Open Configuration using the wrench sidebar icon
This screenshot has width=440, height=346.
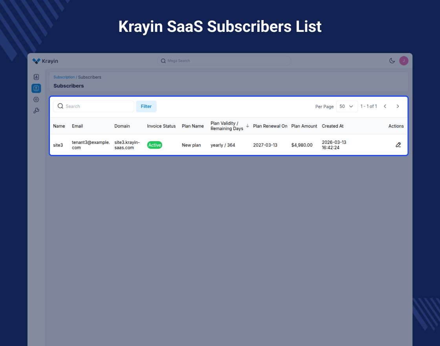tap(36, 110)
